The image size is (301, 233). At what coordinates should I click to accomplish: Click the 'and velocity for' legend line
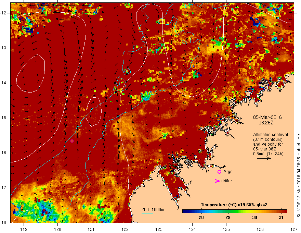(268, 144)
